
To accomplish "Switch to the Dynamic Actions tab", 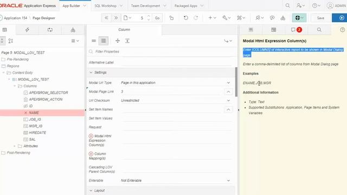I will [x=27, y=30].
